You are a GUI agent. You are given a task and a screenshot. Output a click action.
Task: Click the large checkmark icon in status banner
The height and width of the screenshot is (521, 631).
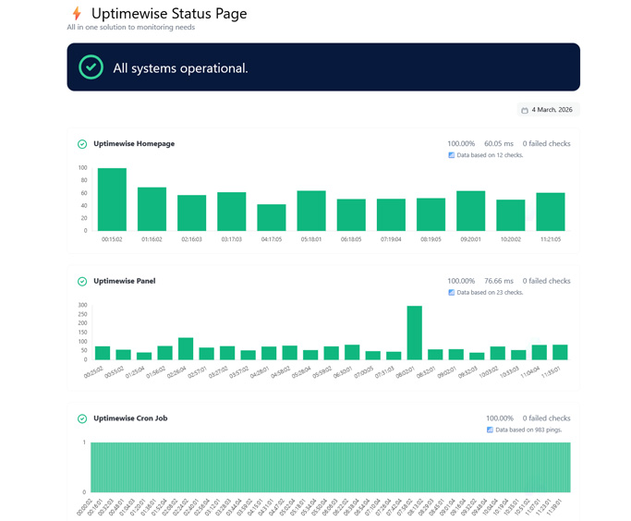(91, 67)
